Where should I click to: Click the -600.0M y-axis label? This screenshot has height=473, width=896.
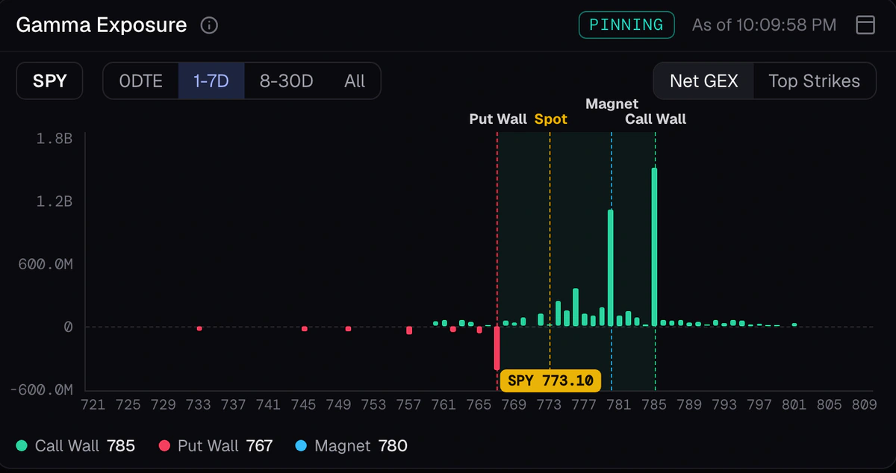pyautogui.click(x=41, y=389)
